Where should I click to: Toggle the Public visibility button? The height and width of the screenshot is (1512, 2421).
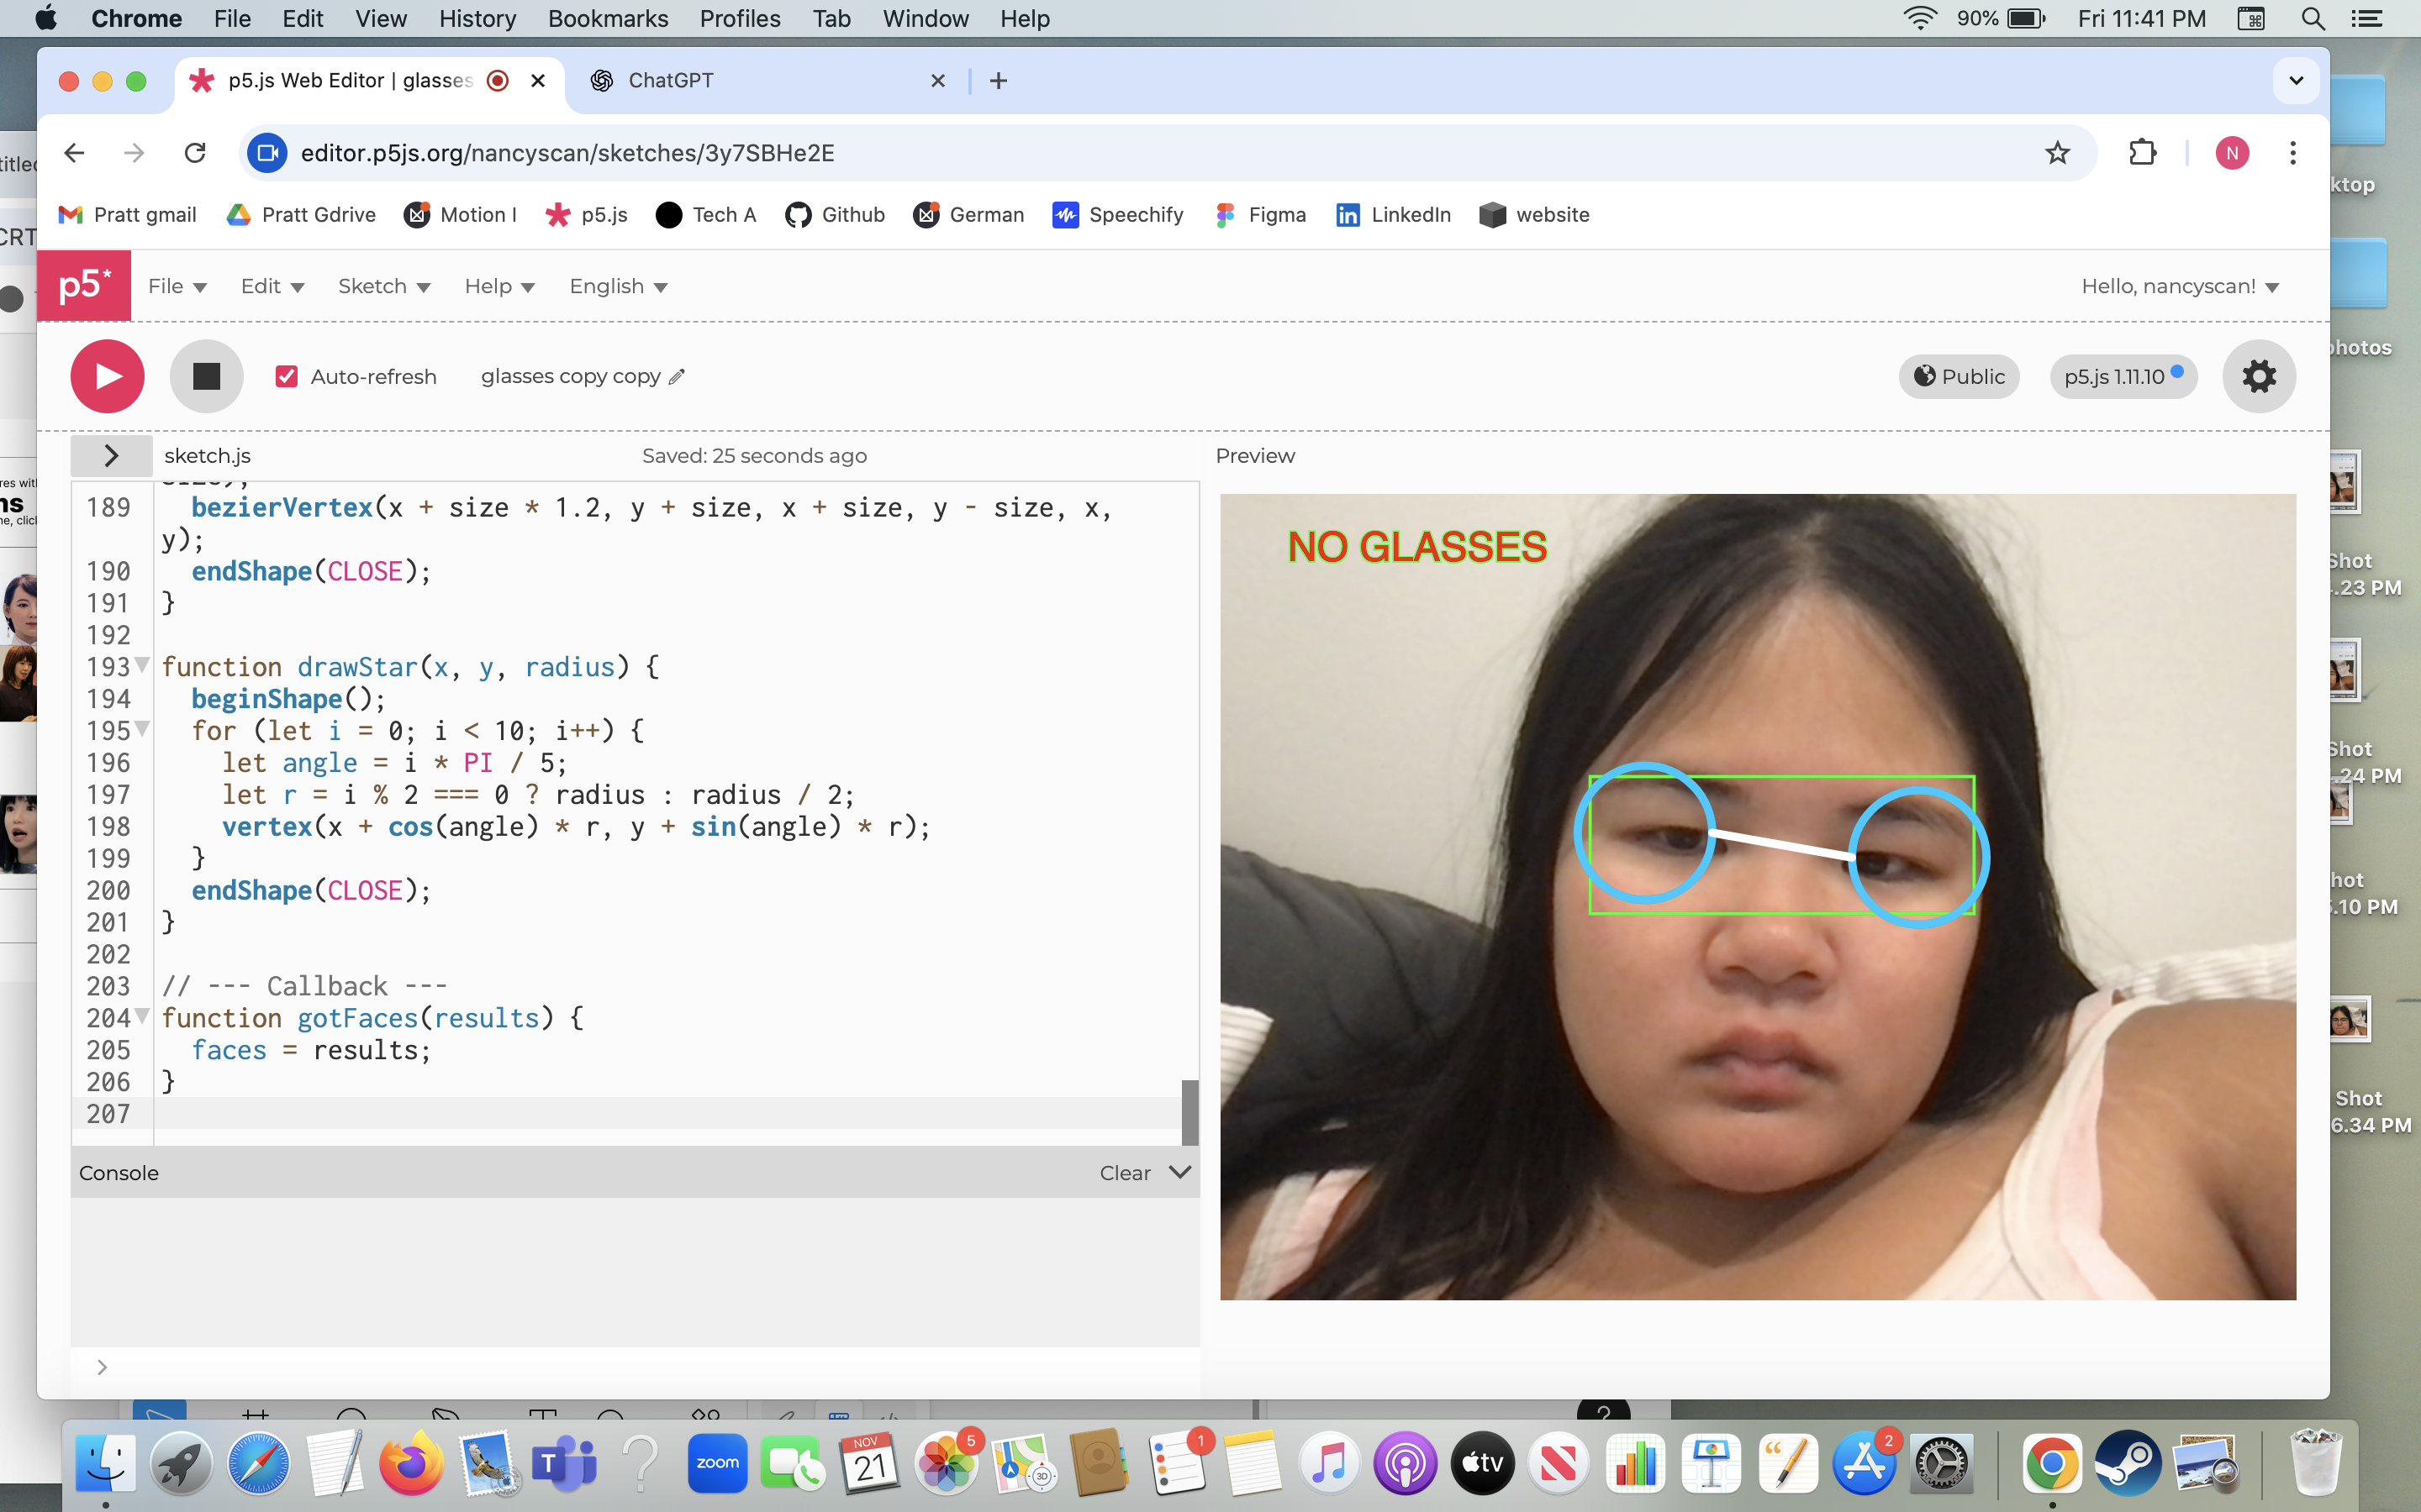coord(1959,377)
